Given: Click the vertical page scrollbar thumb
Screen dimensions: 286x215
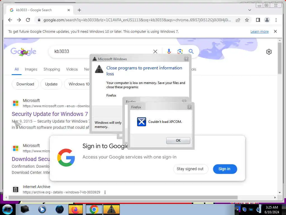Looking at the screenshot, I should (280, 58).
